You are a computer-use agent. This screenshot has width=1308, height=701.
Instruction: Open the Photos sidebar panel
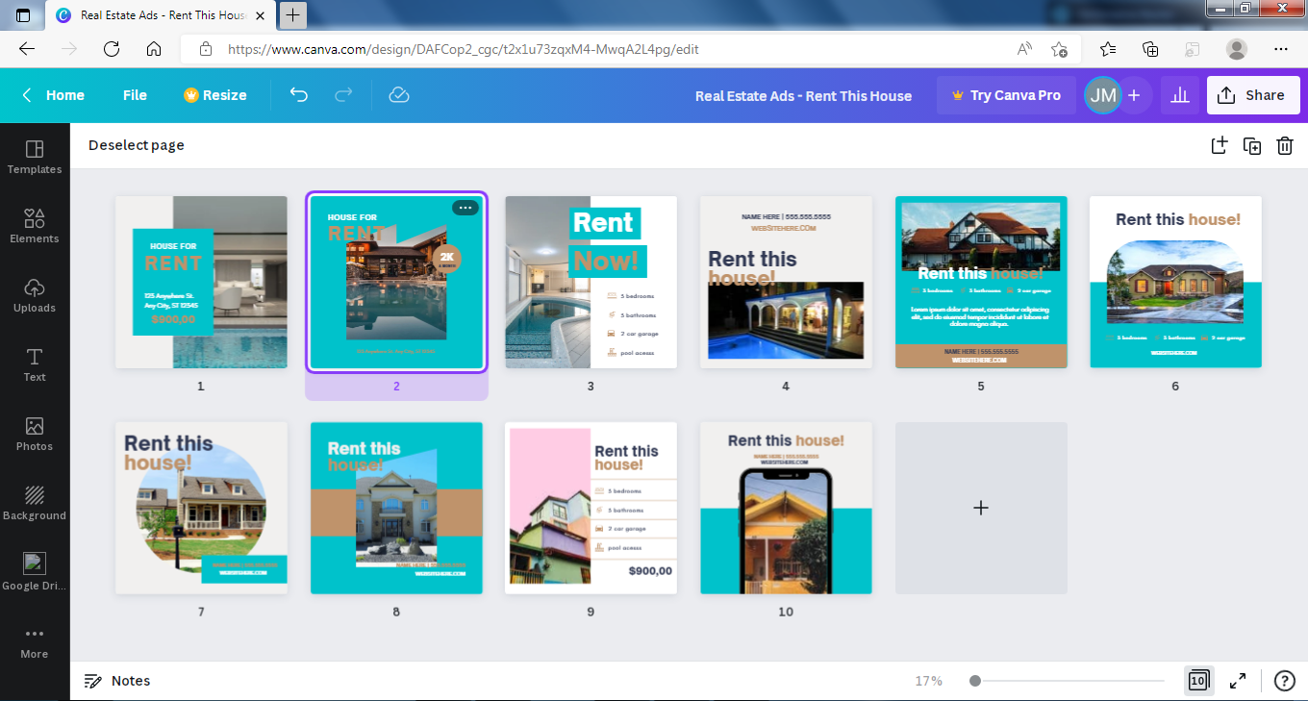pyautogui.click(x=35, y=434)
